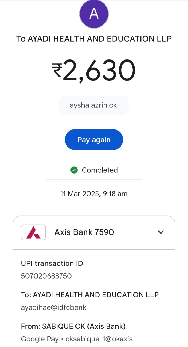Tap the purple "A" recipient avatar
Screen dimensions: 188x347
(94, 14)
